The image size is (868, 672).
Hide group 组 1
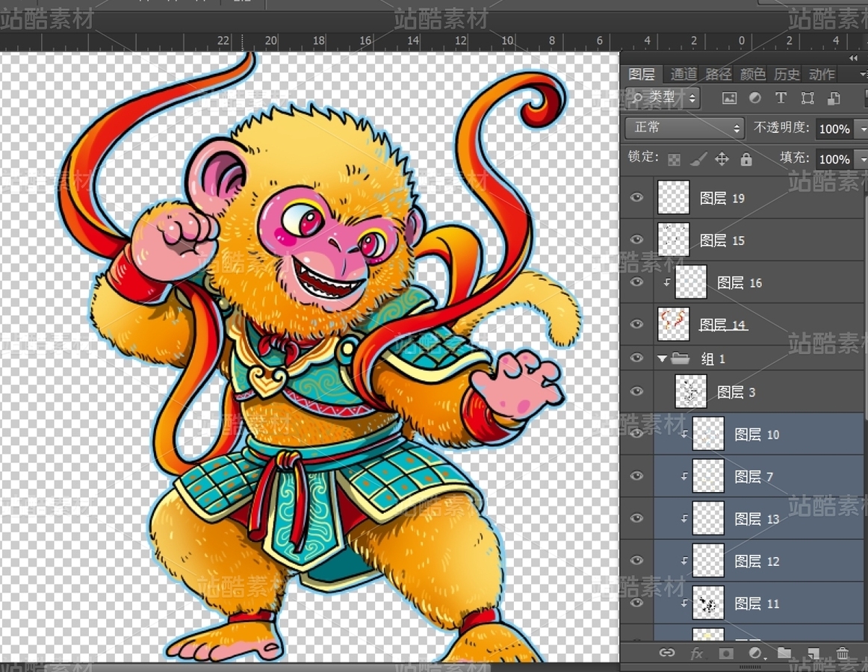tap(636, 358)
